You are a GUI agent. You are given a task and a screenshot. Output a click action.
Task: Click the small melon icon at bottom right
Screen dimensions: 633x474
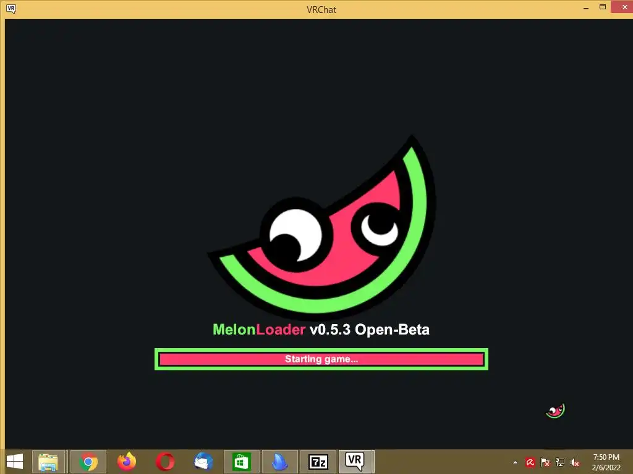click(556, 410)
